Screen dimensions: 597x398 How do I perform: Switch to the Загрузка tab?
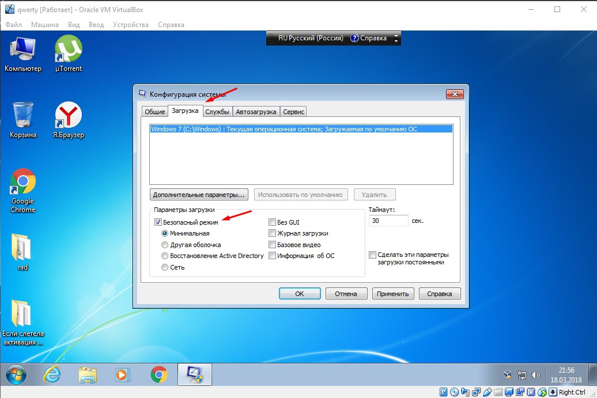click(x=185, y=111)
